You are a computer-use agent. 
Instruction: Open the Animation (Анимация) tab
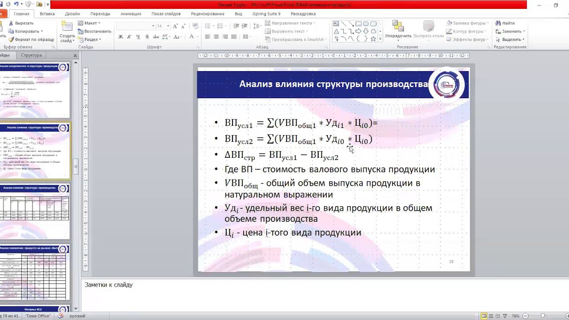click(131, 14)
